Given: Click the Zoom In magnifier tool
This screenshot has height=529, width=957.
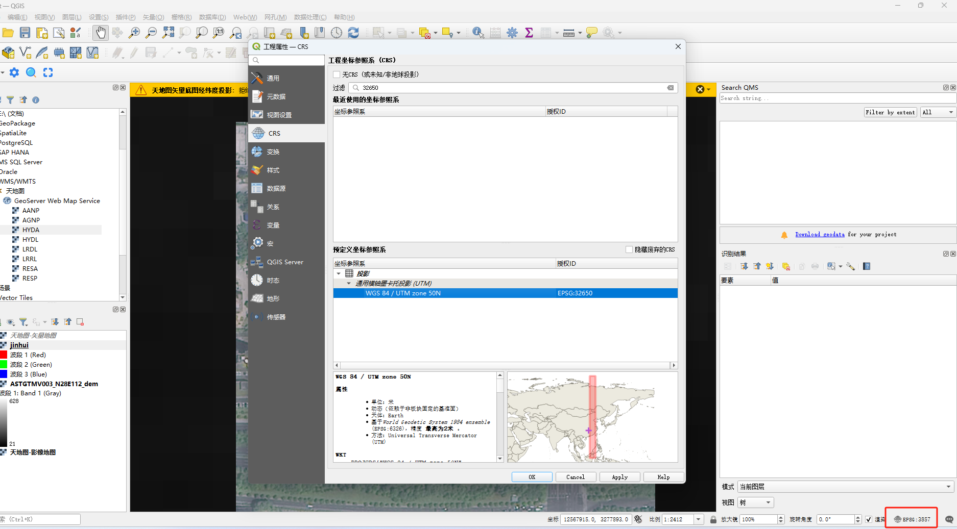Looking at the screenshot, I should point(134,33).
